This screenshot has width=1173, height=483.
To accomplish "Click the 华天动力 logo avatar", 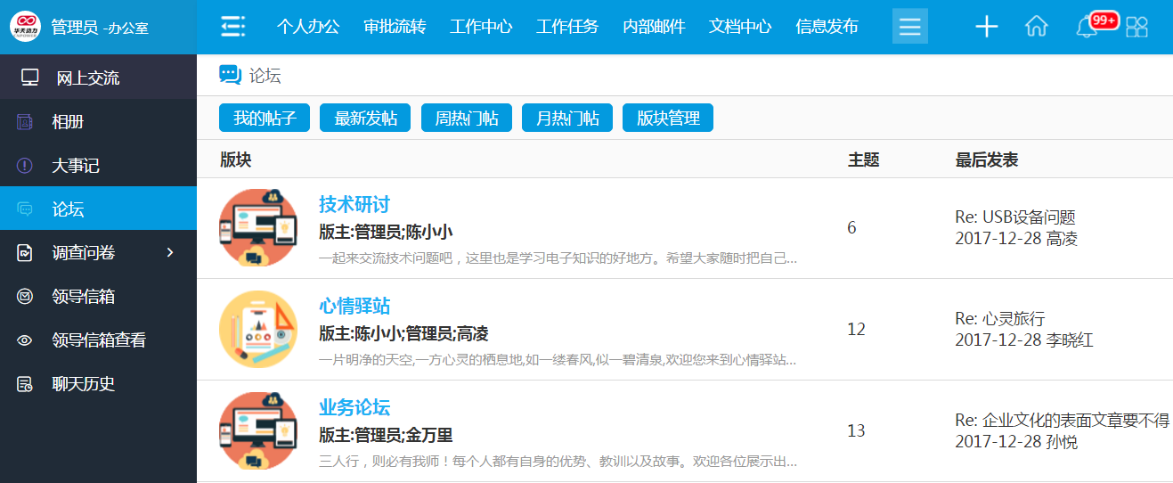I will (25, 27).
